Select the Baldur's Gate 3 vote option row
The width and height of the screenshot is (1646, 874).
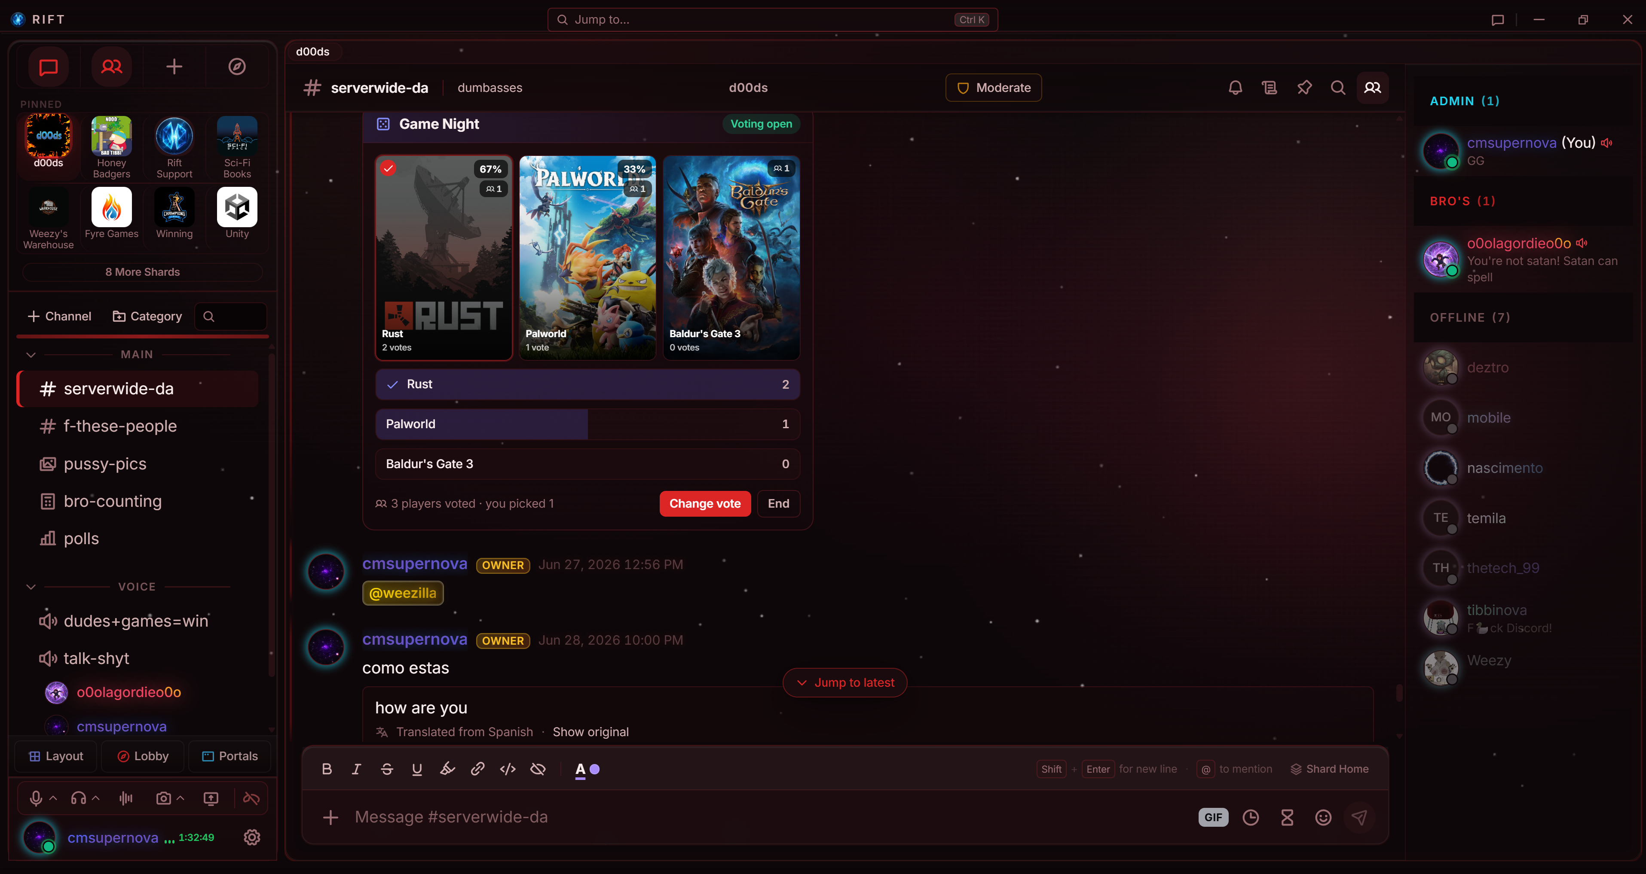[x=587, y=464]
